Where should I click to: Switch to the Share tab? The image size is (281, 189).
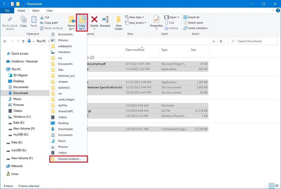coord(36,10)
